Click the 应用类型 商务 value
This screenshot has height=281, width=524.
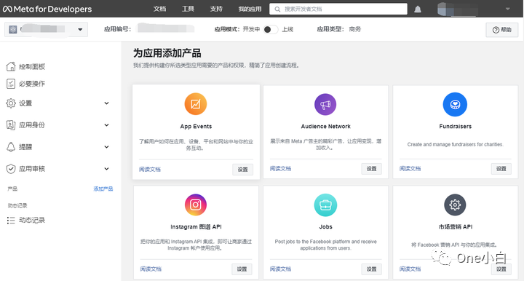[355, 29]
